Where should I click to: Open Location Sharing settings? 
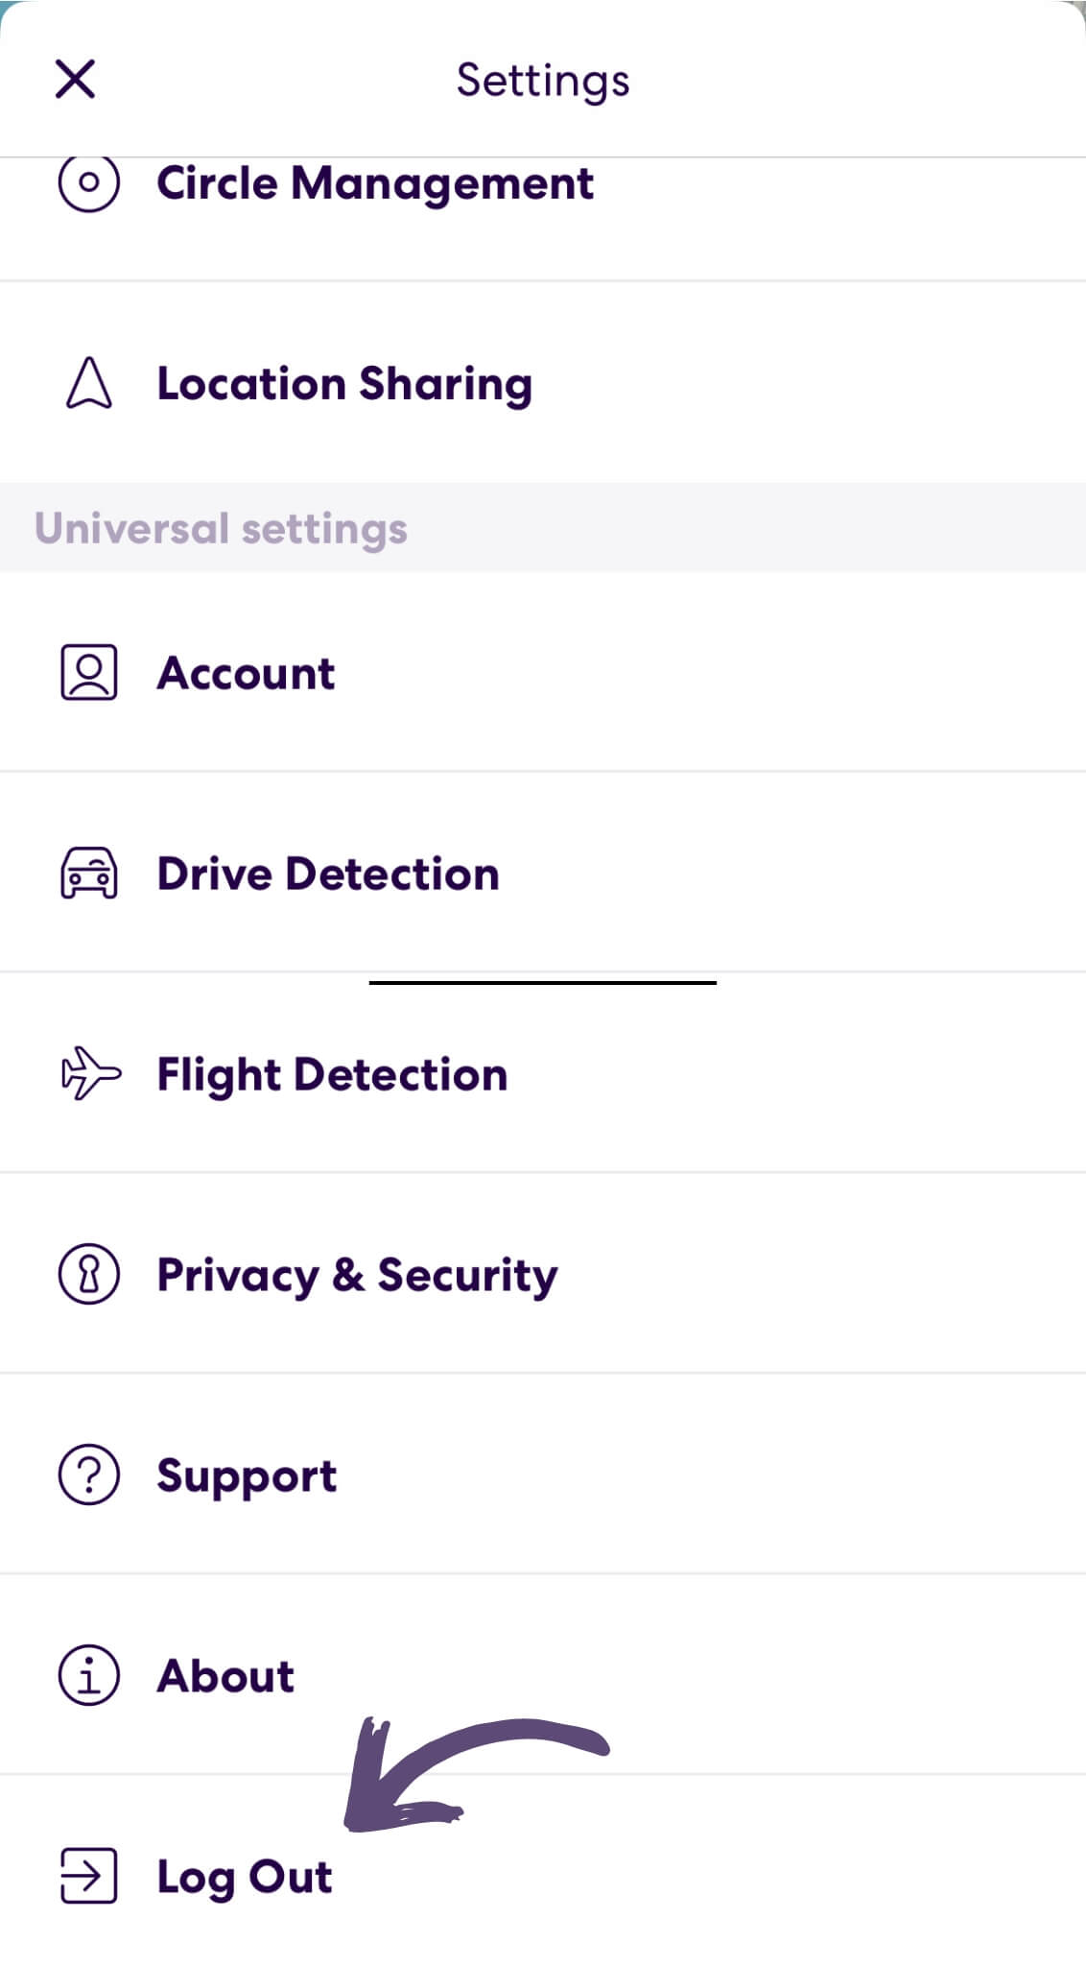[343, 383]
